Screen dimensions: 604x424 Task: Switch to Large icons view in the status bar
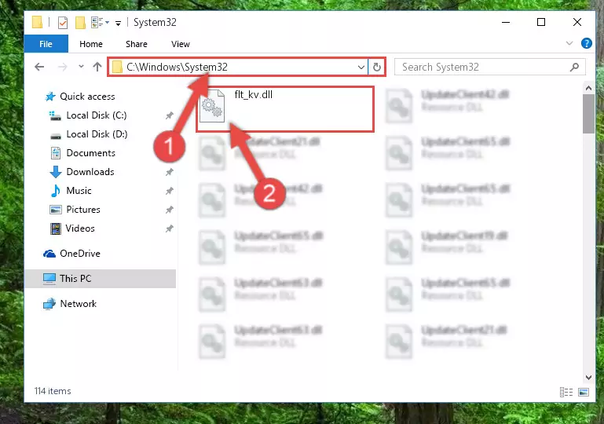[584, 392]
